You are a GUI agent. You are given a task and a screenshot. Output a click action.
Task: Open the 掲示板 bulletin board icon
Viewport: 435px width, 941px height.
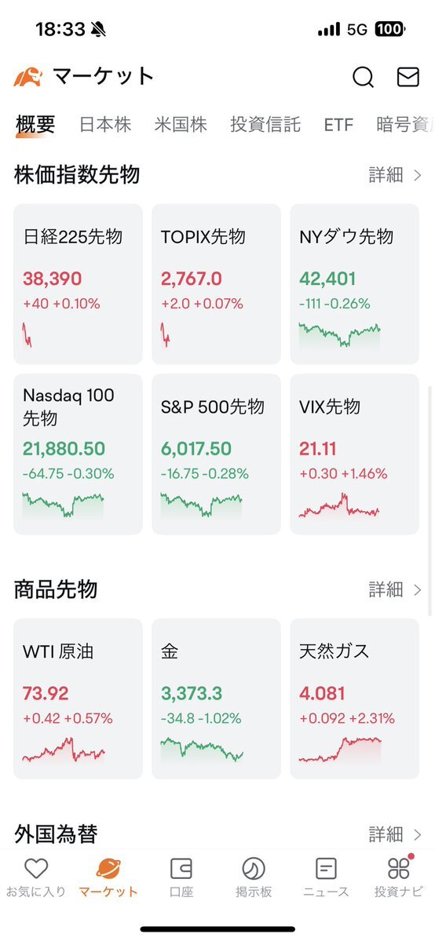[254, 868]
